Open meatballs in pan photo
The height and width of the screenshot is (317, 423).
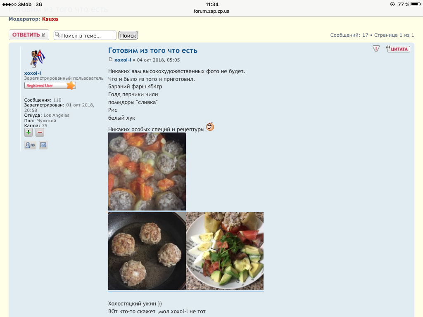147,251
